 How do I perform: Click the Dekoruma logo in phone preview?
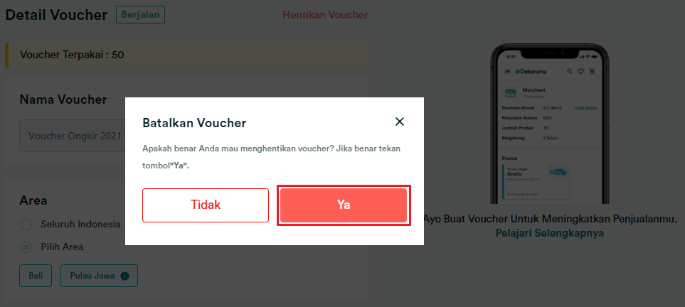coord(531,71)
